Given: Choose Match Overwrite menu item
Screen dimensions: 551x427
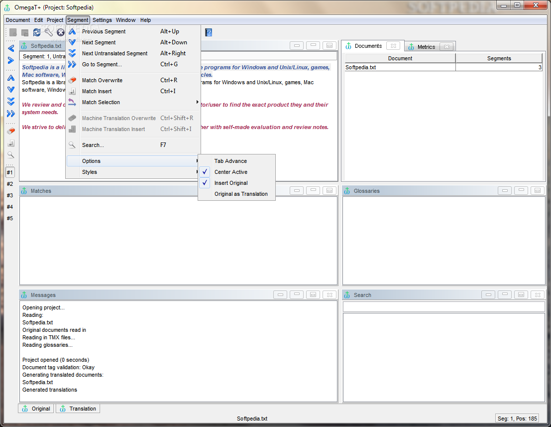Looking at the screenshot, I should pyautogui.click(x=133, y=80).
